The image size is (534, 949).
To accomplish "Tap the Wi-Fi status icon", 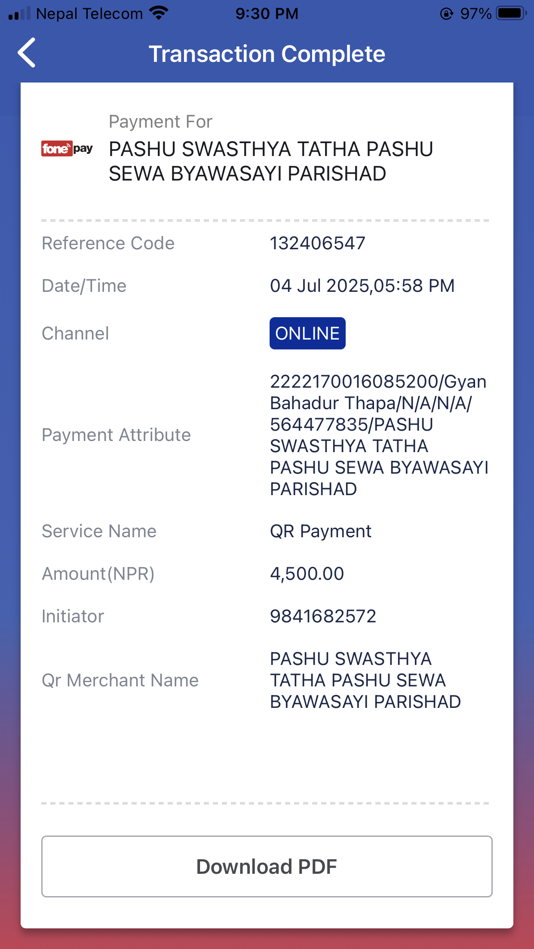I will click(x=159, y=13).
